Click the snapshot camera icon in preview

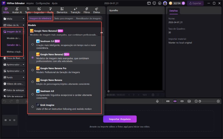point(153,95)
